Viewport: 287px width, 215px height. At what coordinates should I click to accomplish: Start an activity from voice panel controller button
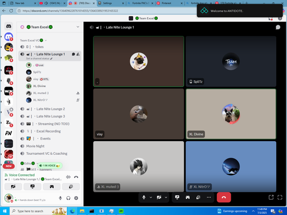coord(52,186)
